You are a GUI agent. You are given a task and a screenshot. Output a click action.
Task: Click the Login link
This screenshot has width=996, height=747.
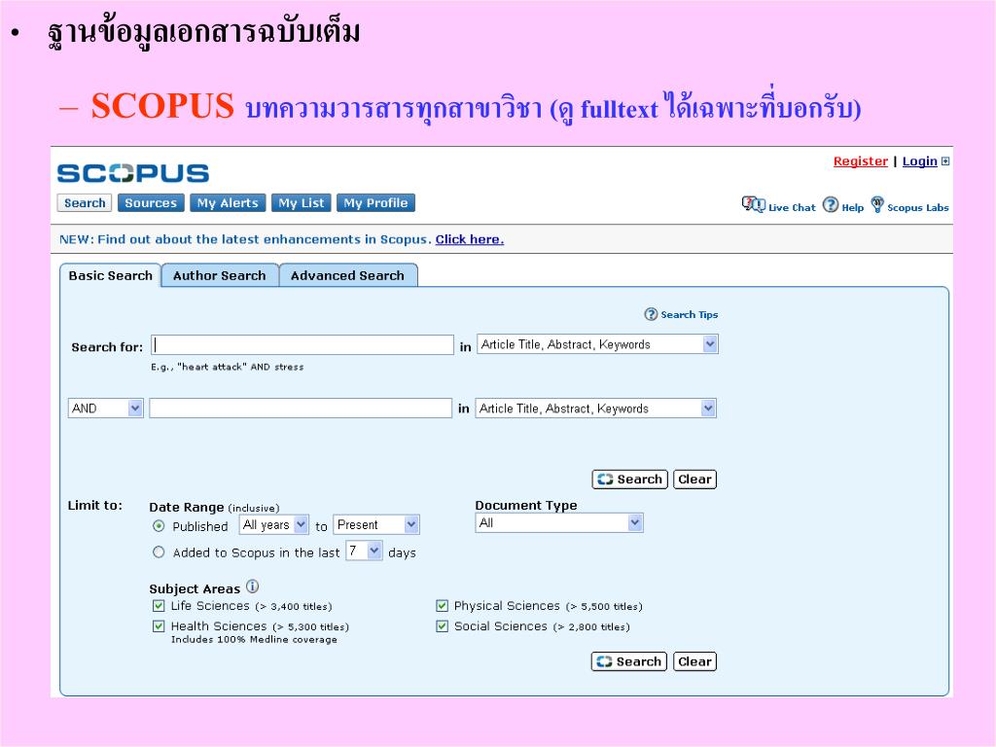920,161
